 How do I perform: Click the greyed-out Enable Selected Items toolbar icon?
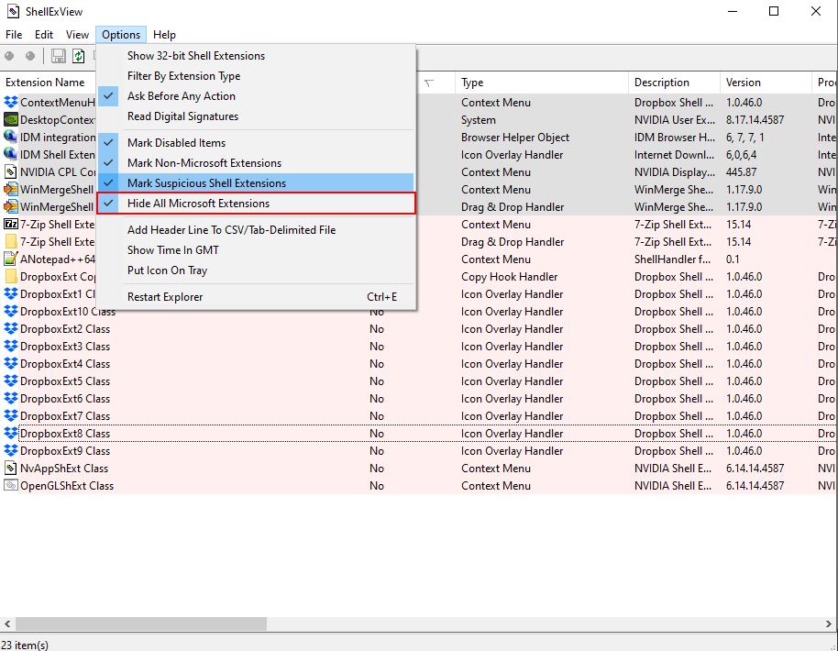(30, 56)
